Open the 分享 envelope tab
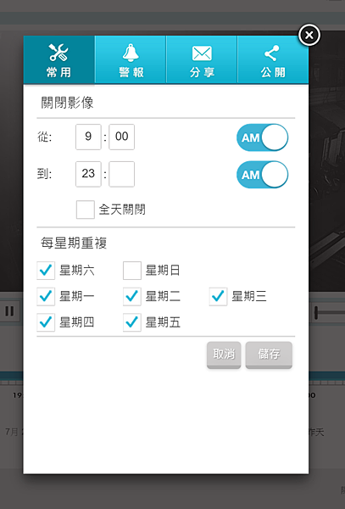The image size is (345, 509). click(202, 59)
